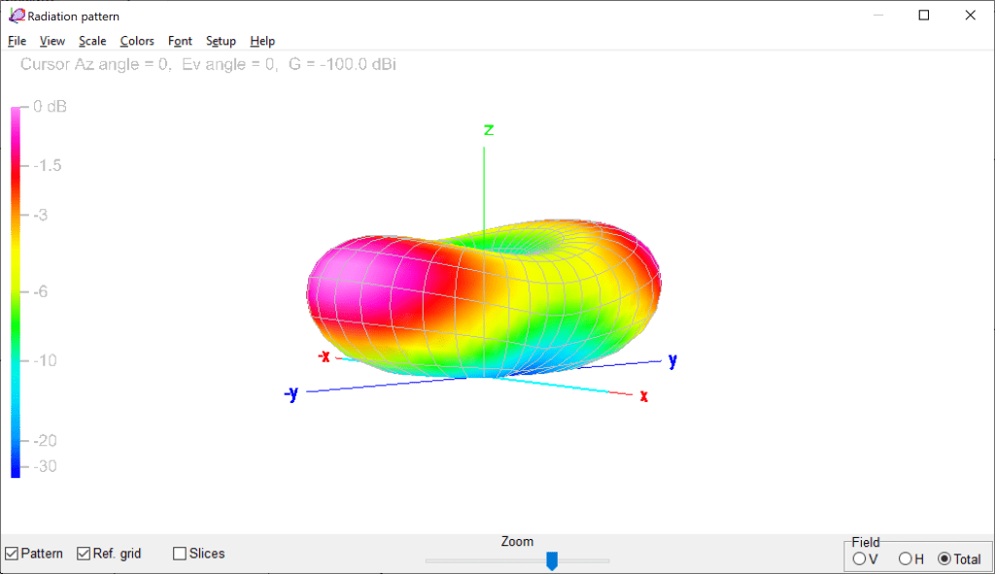Open the Help menu
995x574 pixels.
[262, 41]
